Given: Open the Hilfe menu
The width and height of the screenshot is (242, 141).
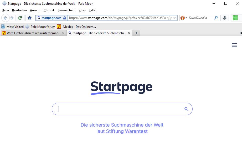Looking at the screenshot, I should (92, 10).
